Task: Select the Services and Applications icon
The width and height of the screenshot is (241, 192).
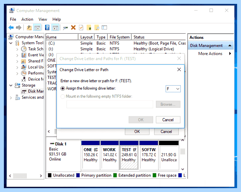Action: point(17,97)
